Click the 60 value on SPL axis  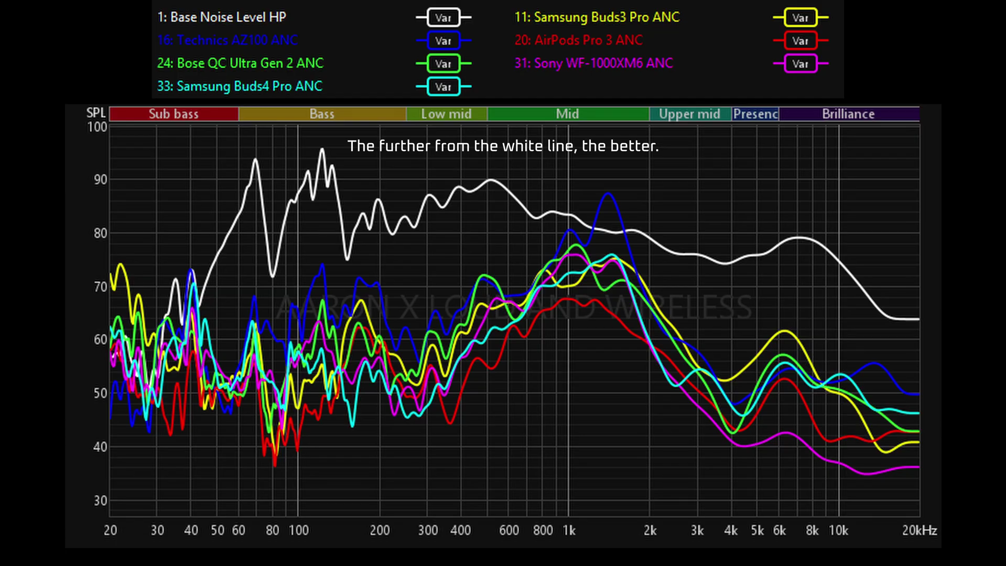(100, 340)
